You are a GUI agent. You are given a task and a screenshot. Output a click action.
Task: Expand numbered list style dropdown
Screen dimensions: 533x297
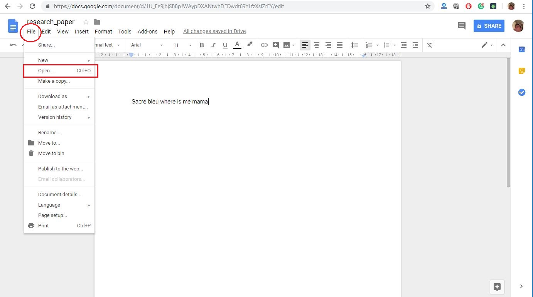point(377,45)
